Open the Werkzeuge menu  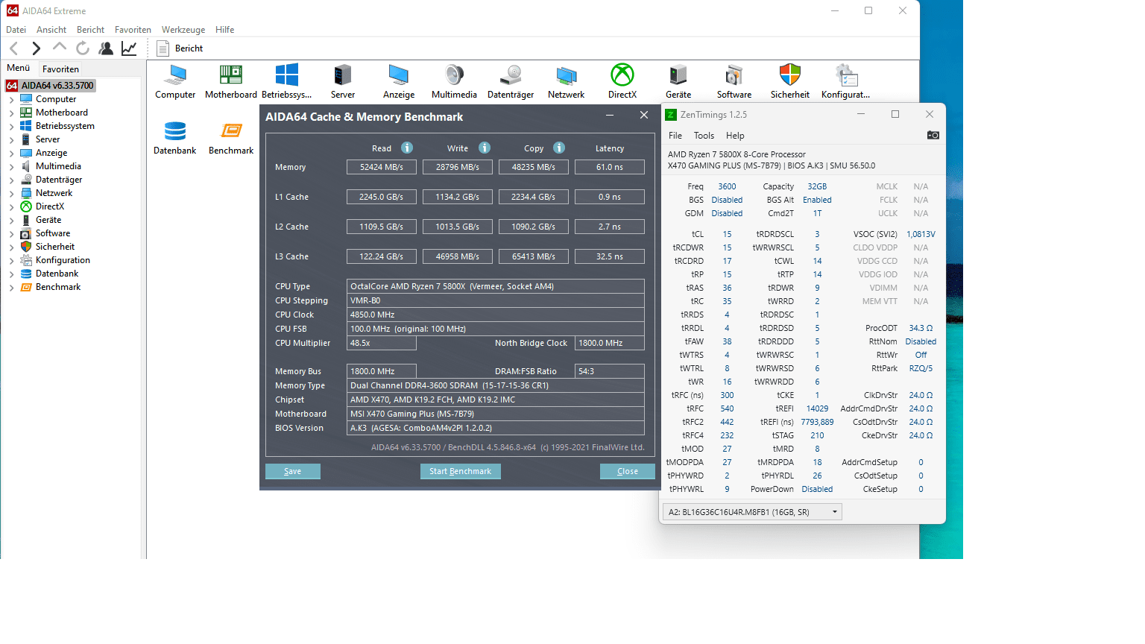(x=183, y=30)
